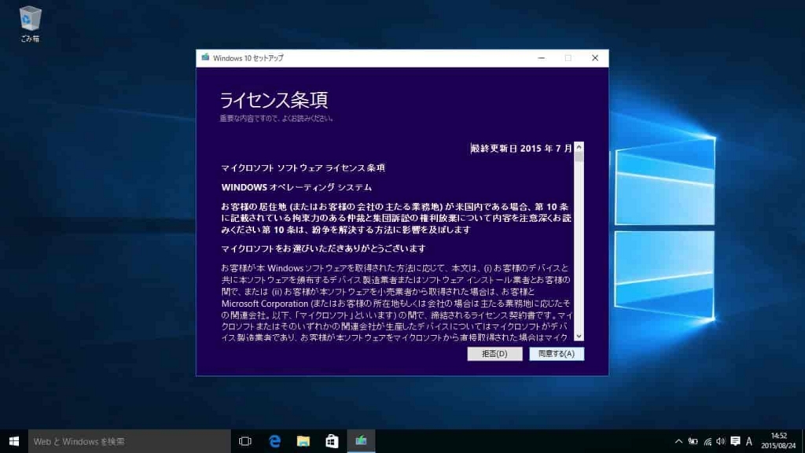Click the license scrollbar down arrow
The height and width of the screenshot is (453, 805).
[579, 337]
